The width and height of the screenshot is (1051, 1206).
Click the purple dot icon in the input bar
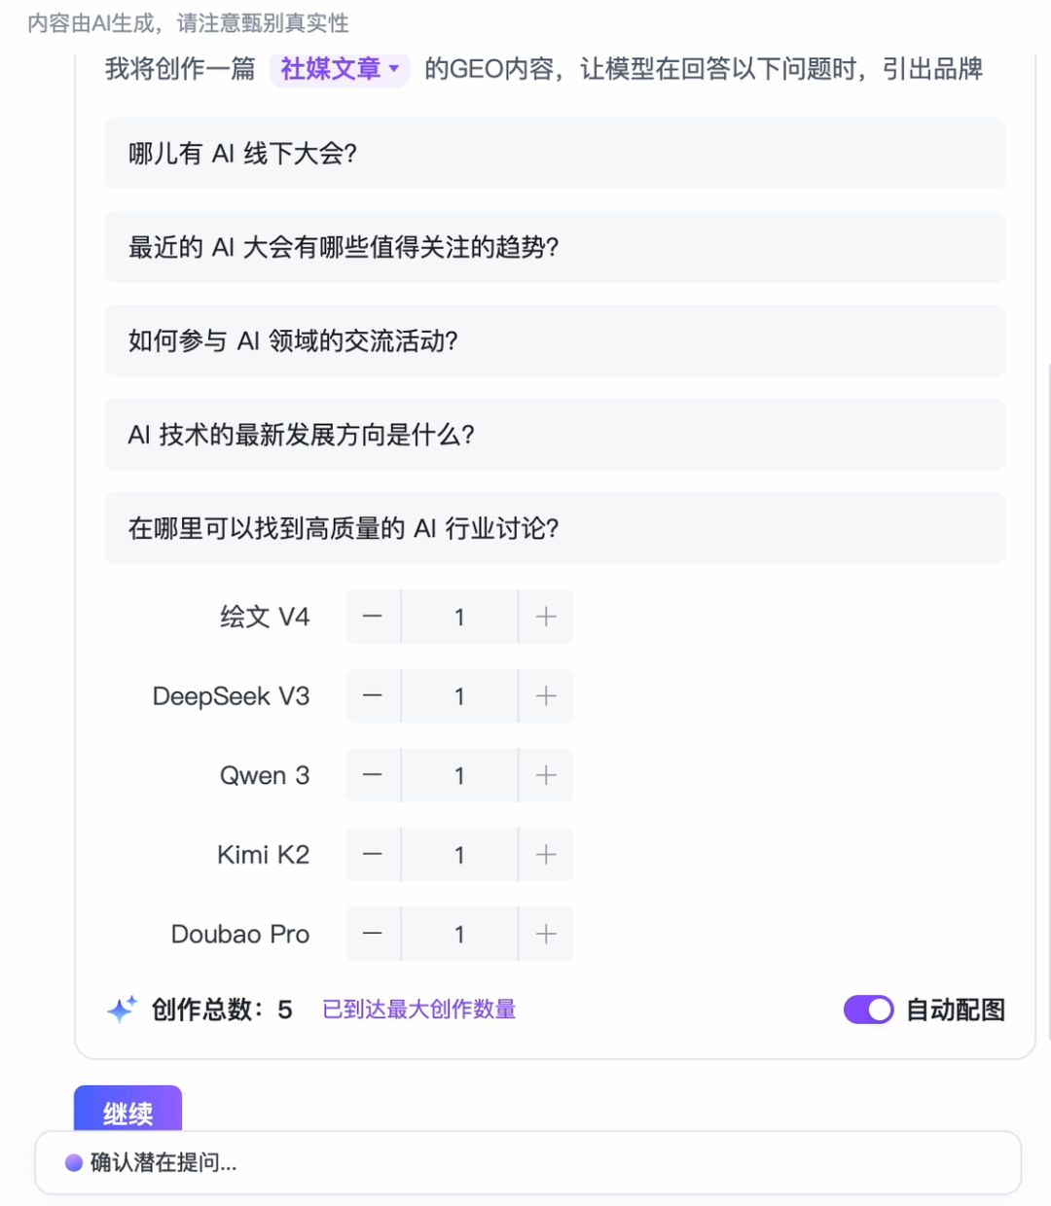coord(72,1162)
